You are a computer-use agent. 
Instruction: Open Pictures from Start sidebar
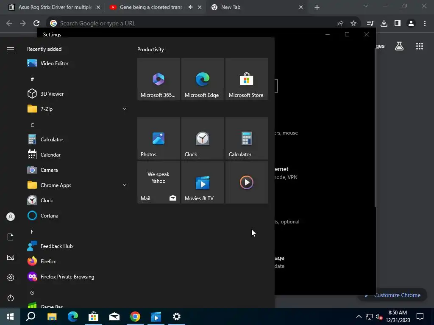tap(11, 257)
